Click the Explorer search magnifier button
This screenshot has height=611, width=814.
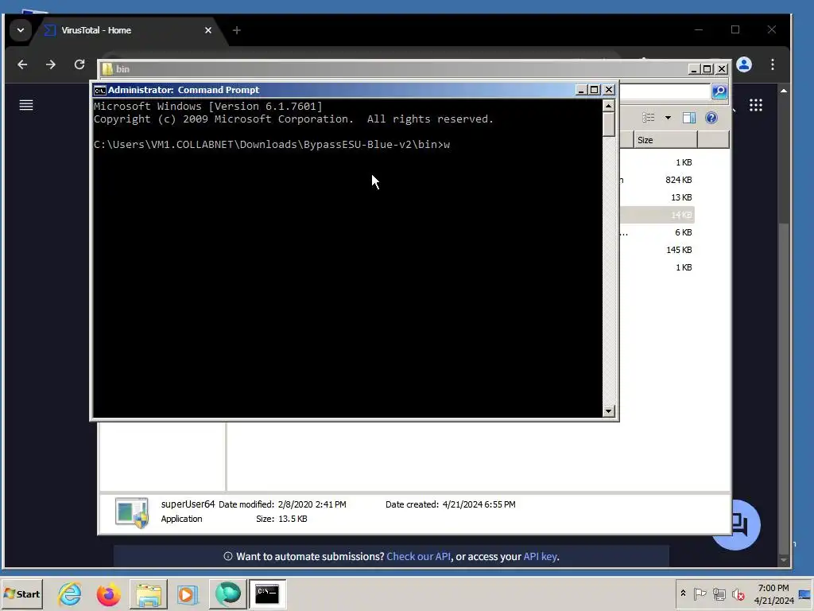tap(719, 91)
